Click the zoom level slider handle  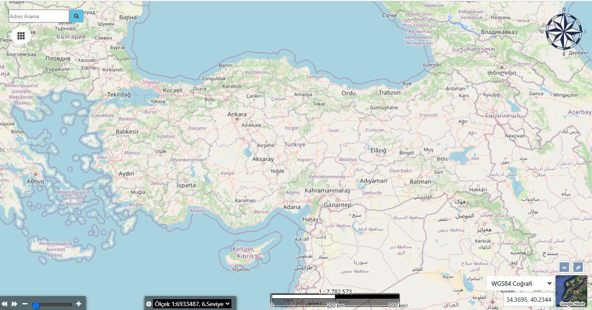point(36,305)
